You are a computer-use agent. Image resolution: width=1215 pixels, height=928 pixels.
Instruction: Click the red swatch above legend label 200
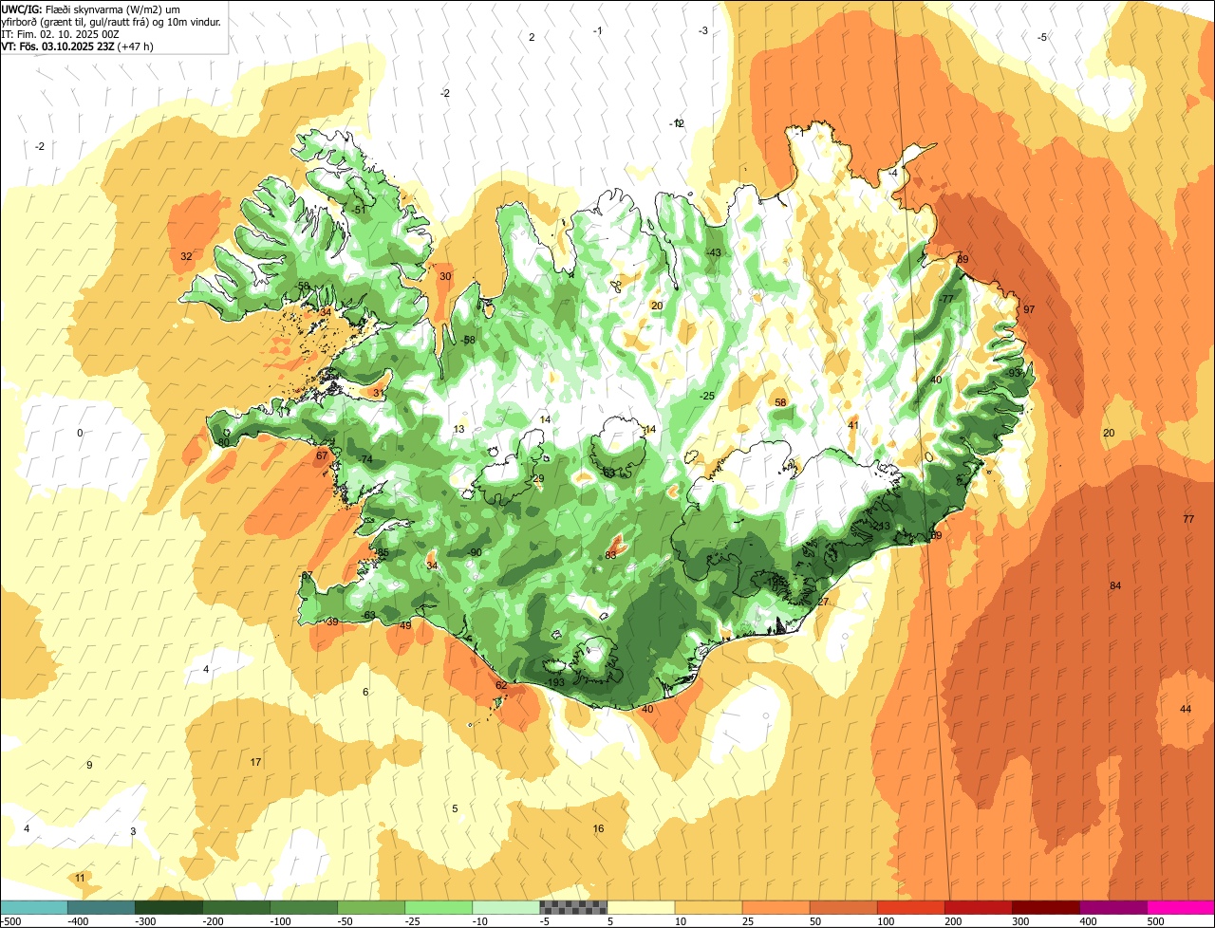pos(978,907)
